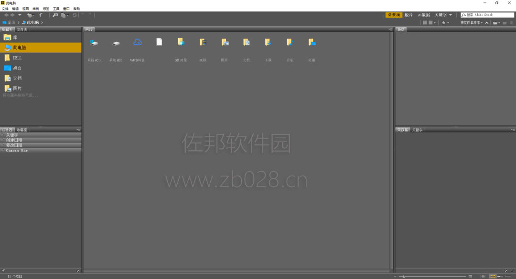Expand the 创建日期 filter section
This screenshot has width=516, height=279.
[x=41, y=140]
